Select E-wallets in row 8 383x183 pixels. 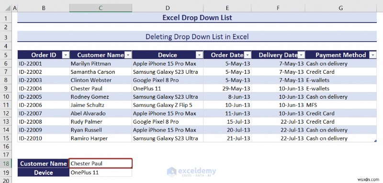tap(341, 80)
